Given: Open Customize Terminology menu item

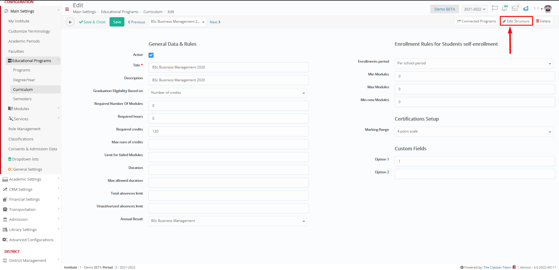Looking at the screenshot, I should pyautogui.click(x=29, y=31).
